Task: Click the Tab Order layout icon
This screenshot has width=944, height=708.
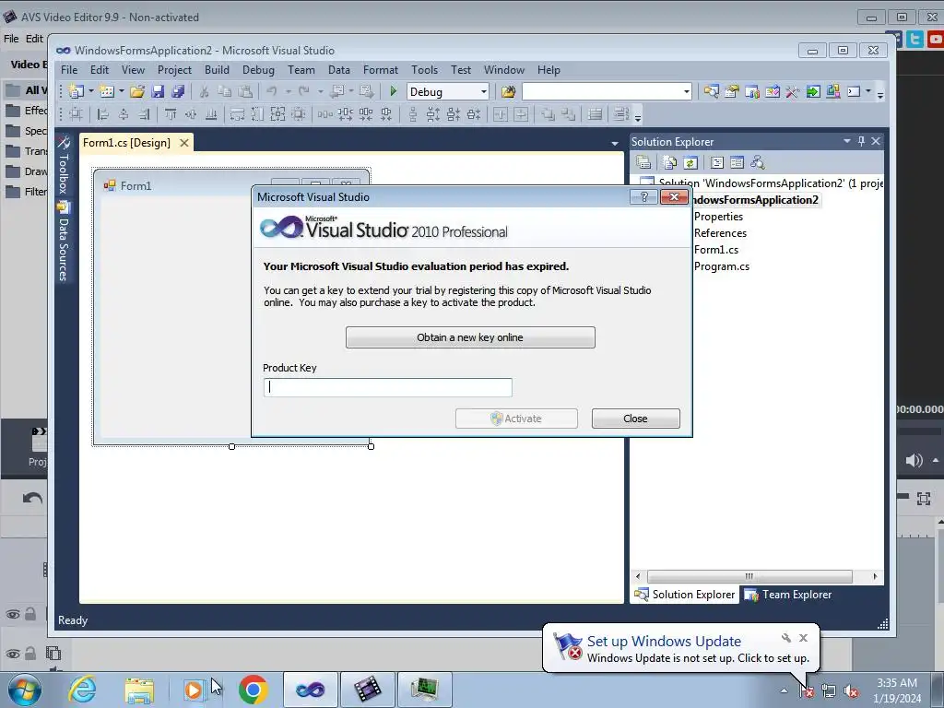Action: click(x=620, y=113)
